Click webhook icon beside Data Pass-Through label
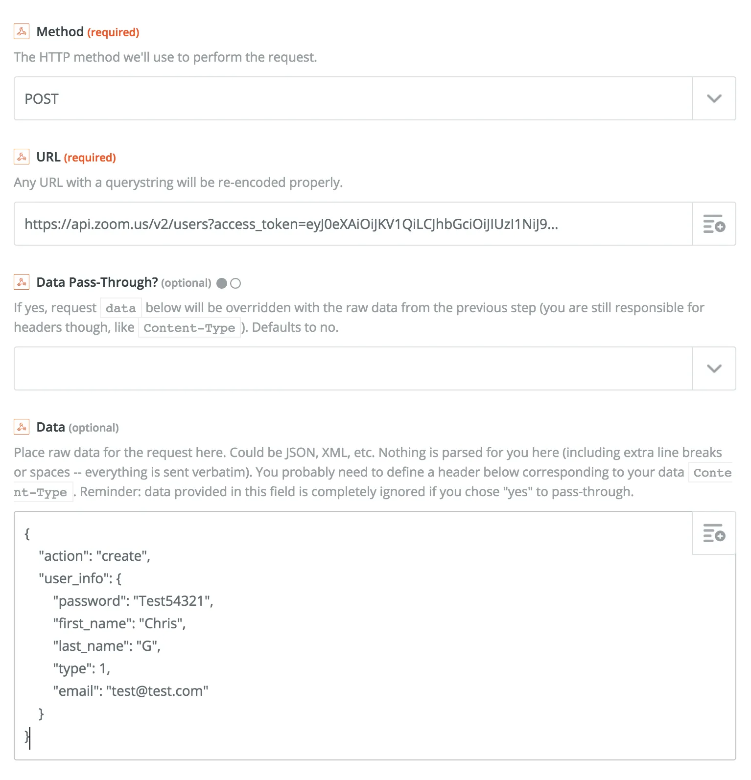Image resolution: width=751 pixels, height=780 pixels. click(x=22, y=282)
